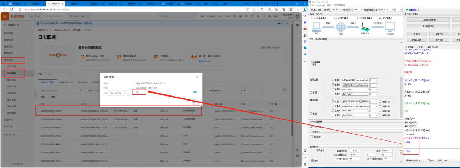460x168 pixels.
Task: Click the 查询SN button
Action: click(x=417, y=34)
